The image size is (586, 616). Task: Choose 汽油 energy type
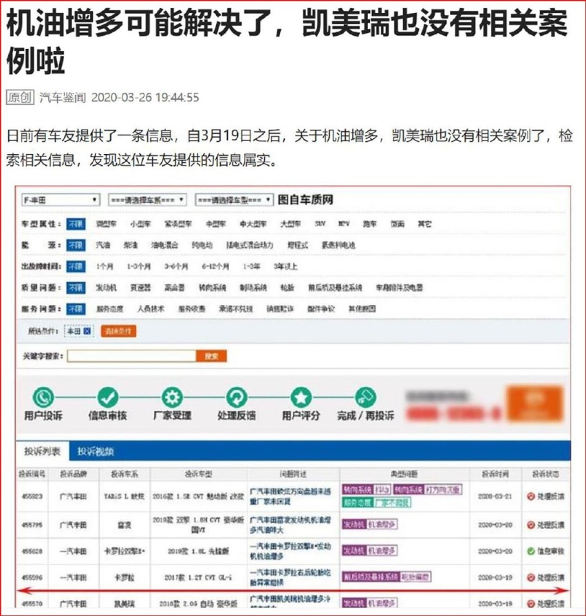pyautogui.click(x=103, y=245)
